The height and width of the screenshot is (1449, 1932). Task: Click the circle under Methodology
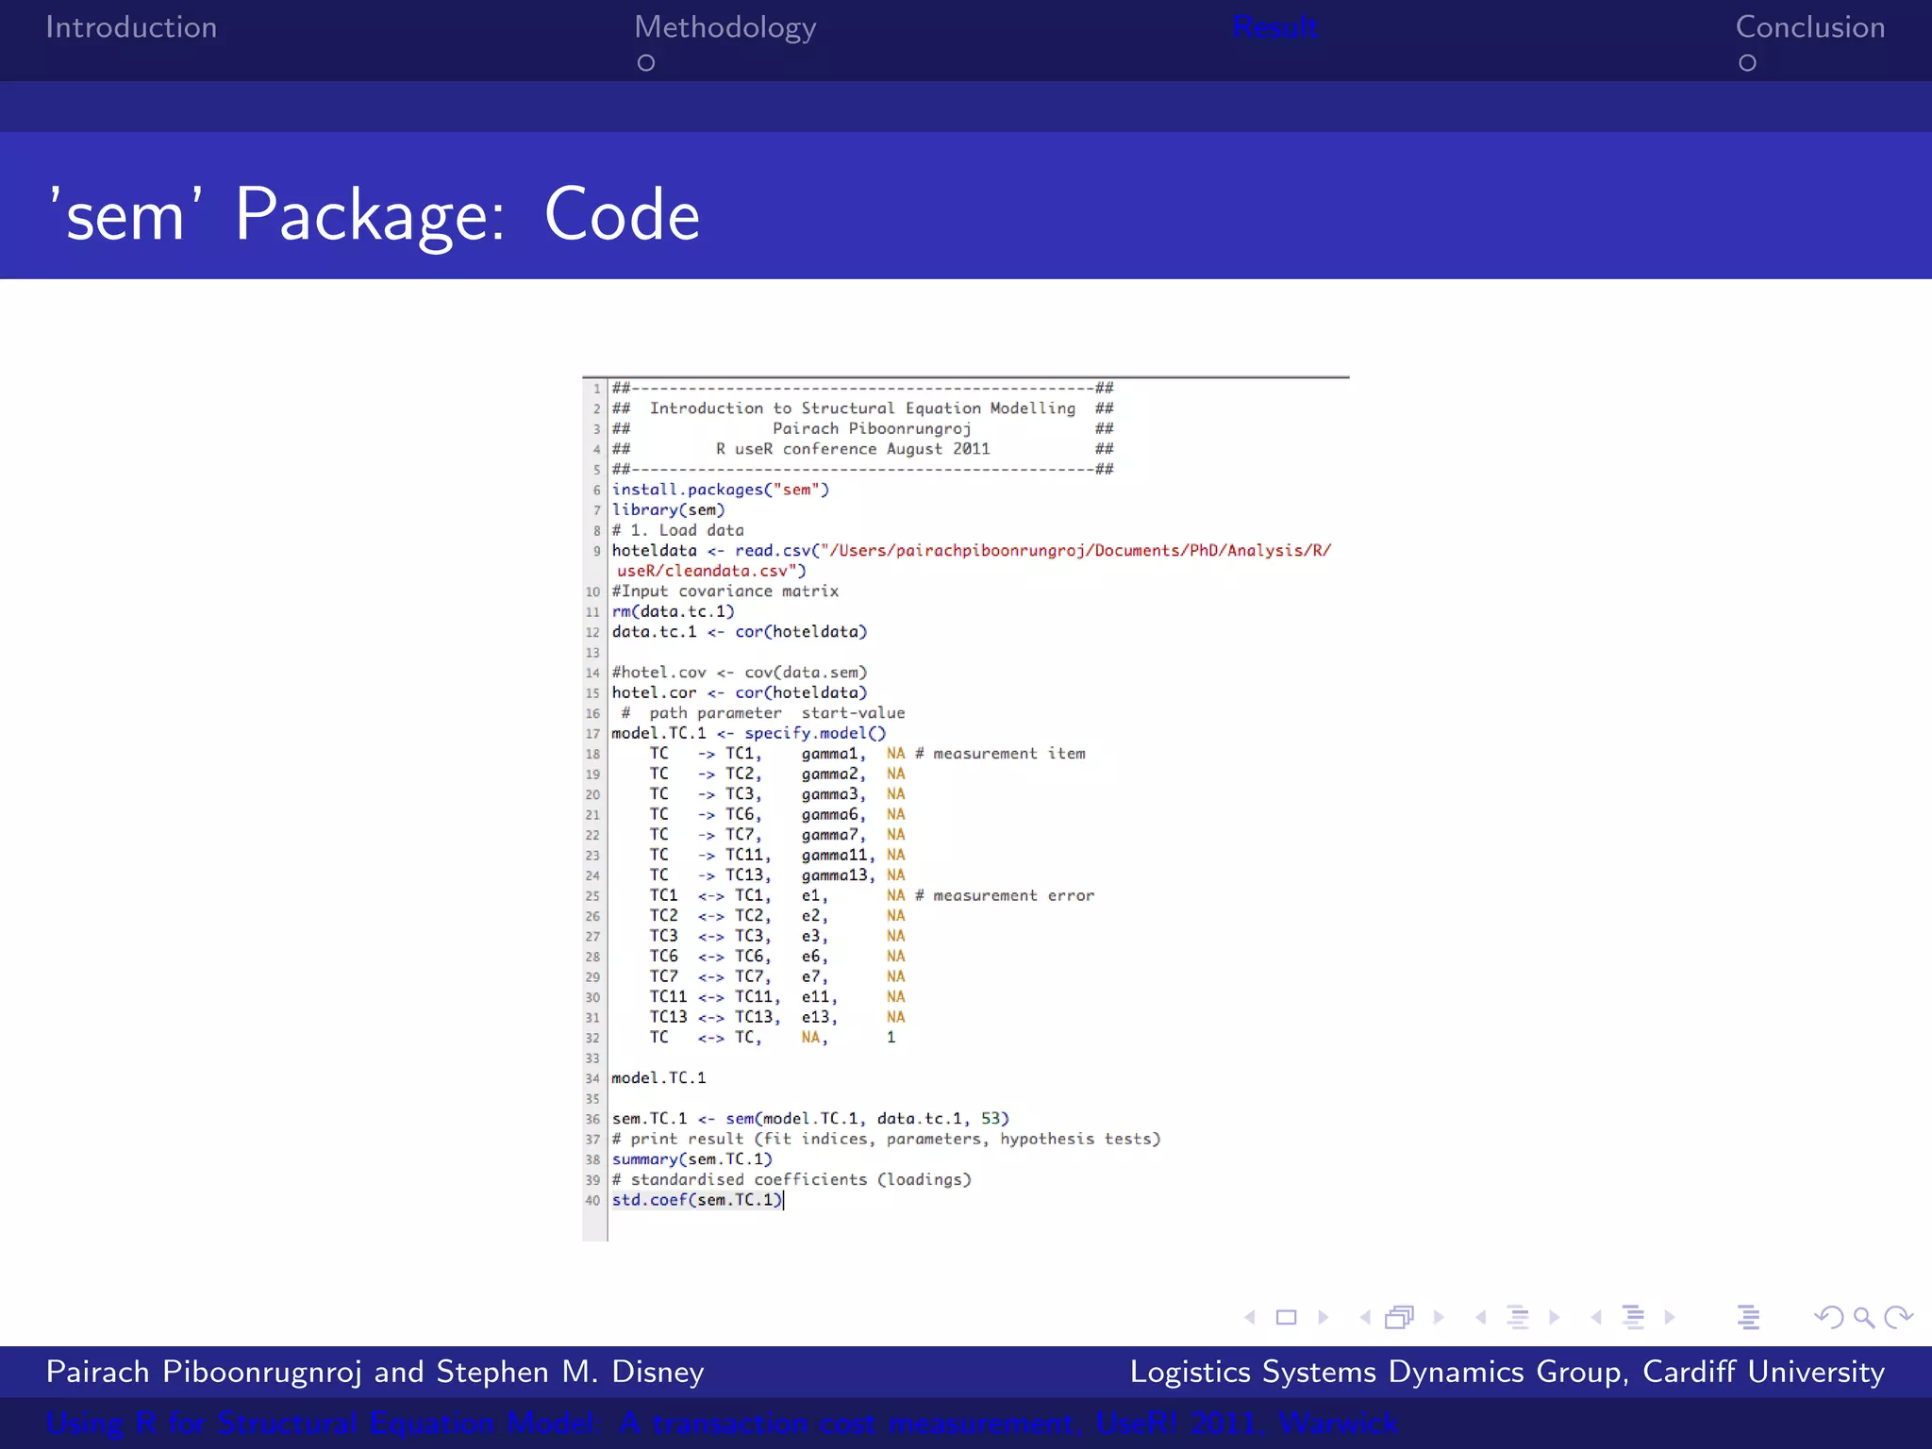click(646, 63)
